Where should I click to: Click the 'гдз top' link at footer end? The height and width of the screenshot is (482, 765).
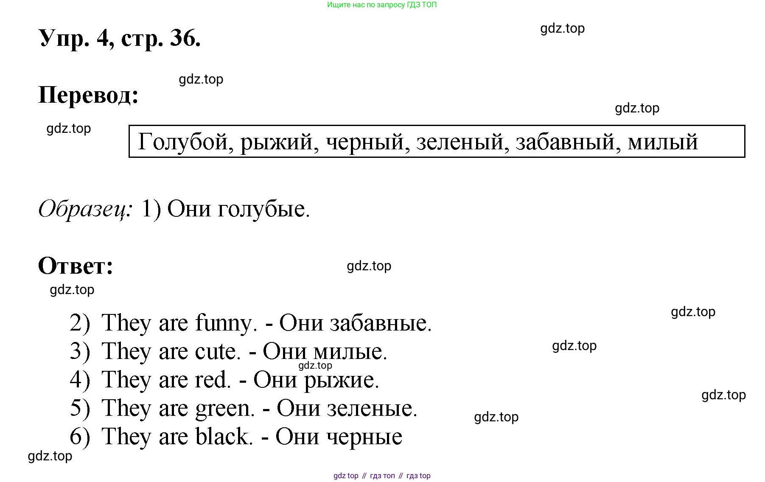(x=418, y=476)
